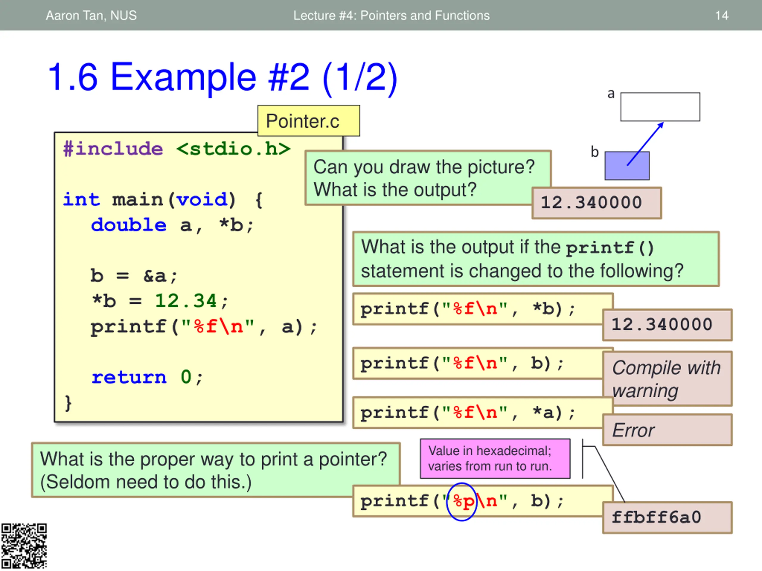Click the QR code in the corner
762x571 pixels.
(24, 546)
